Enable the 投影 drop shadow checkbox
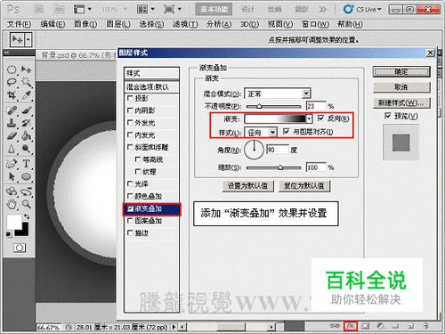Image resolution: width=445 pixels, height=334 pixels. 130,98
